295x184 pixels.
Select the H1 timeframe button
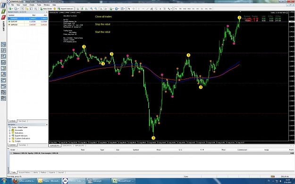pyautogui.click(x=194, y=8)
